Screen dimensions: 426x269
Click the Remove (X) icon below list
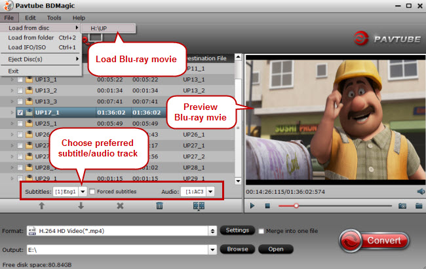(x=120, y=206)
